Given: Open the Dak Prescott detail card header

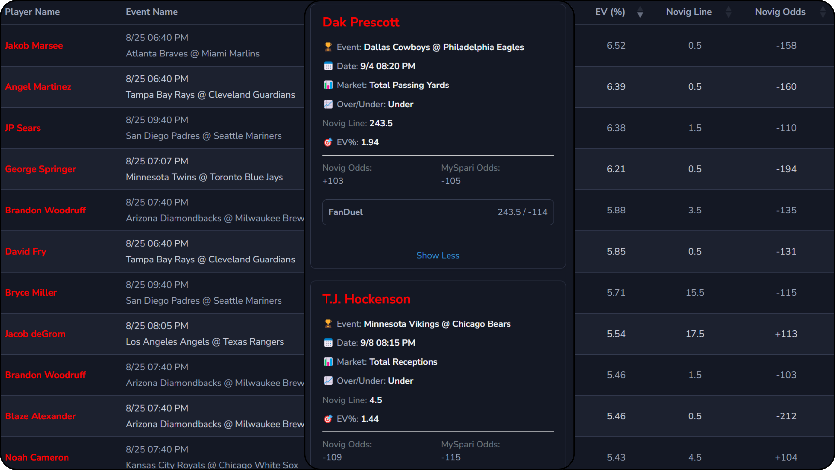Looking at the screenshot, I should click(x=360, y=22).
